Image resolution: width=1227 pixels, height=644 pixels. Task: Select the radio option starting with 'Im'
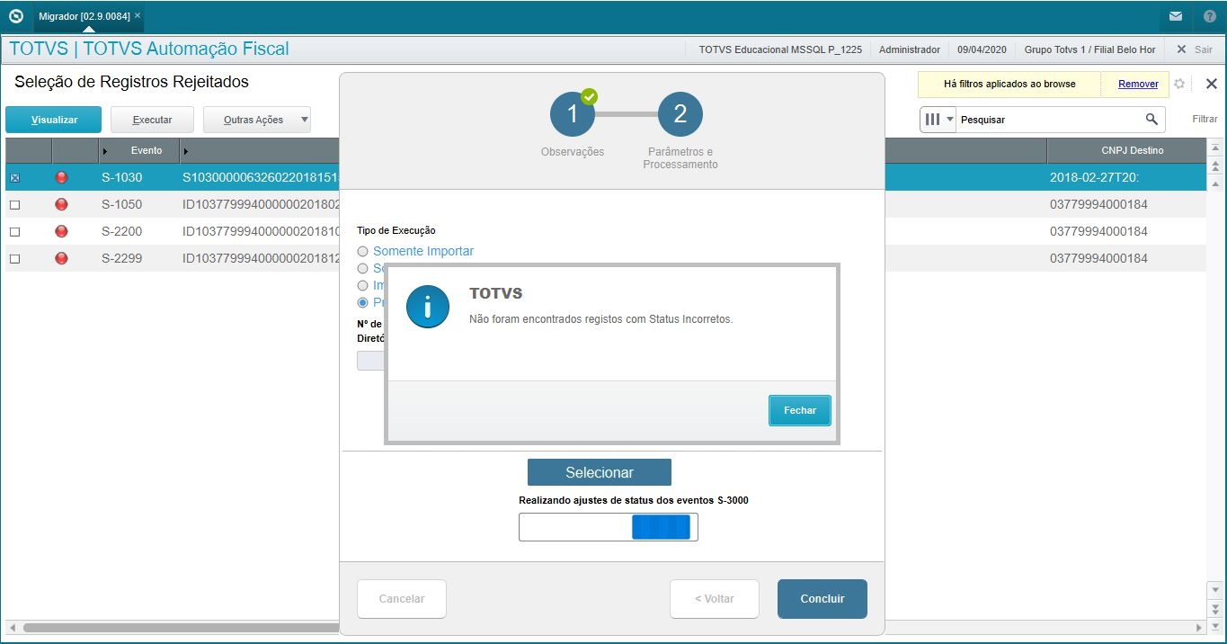coord(362,285)
